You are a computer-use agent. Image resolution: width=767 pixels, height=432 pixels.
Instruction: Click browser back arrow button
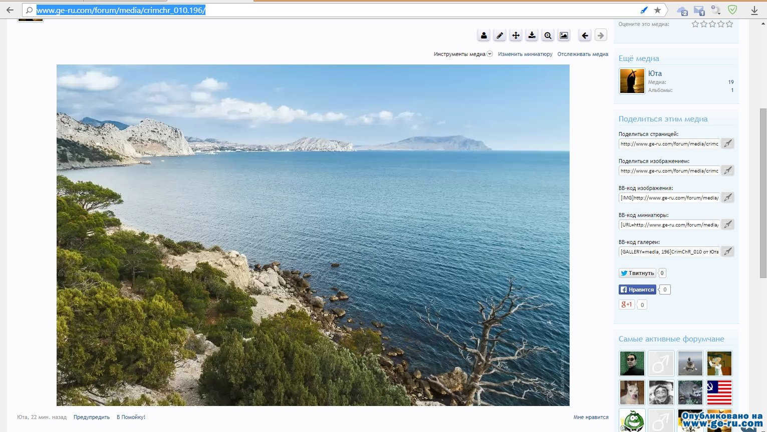click(10, 10)
